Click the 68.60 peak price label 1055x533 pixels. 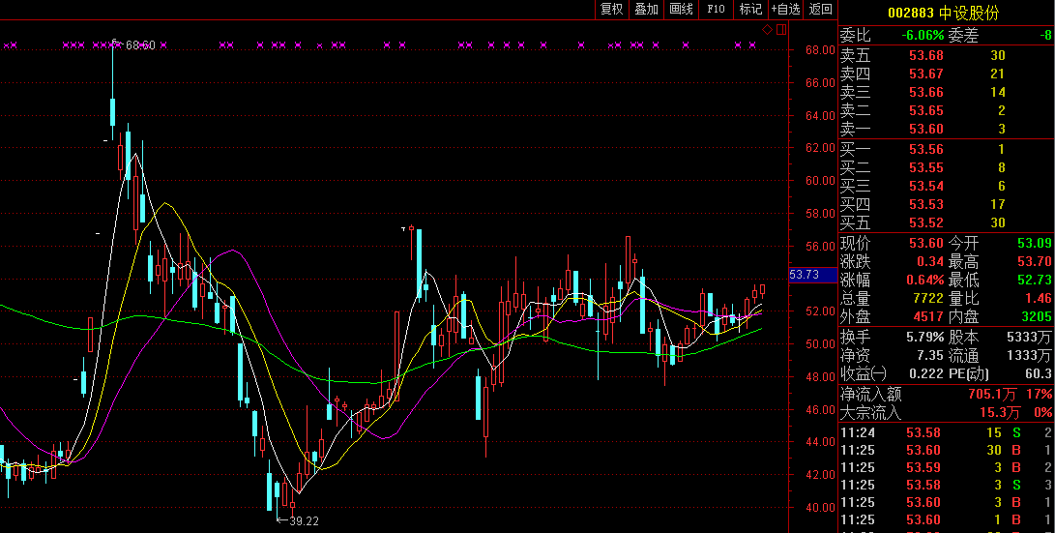140,45
